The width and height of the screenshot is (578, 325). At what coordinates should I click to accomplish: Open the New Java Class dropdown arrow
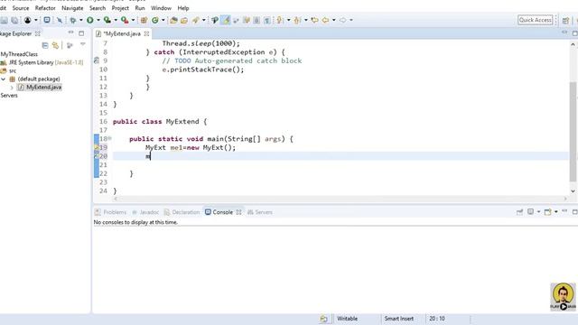(x=163, y=20)
